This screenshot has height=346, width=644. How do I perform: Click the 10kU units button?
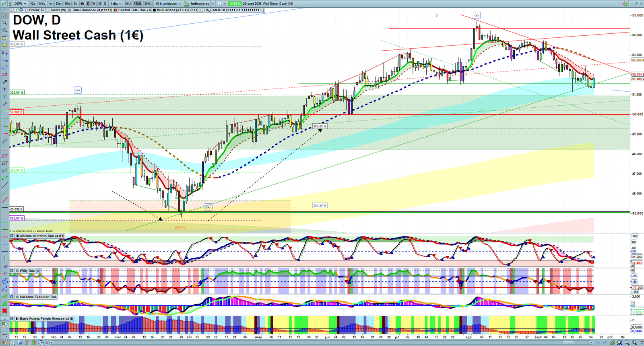click(137, 4)
